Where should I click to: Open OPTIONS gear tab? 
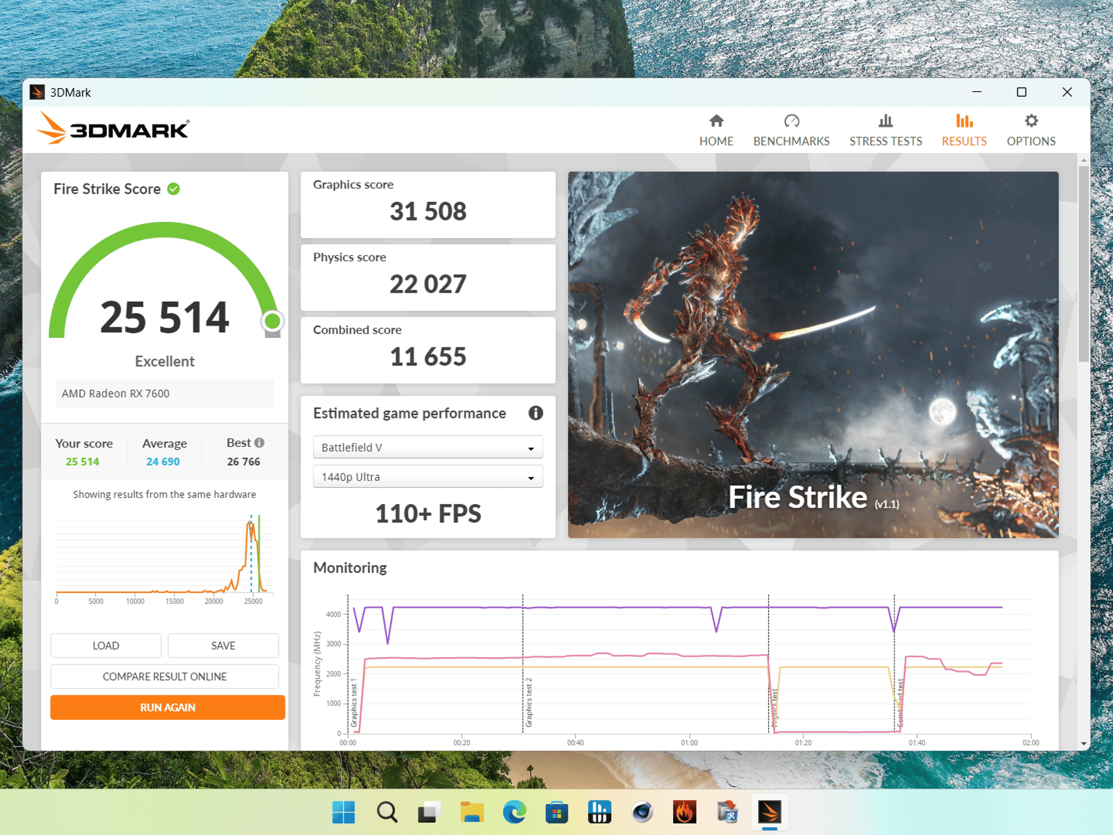1031,130
